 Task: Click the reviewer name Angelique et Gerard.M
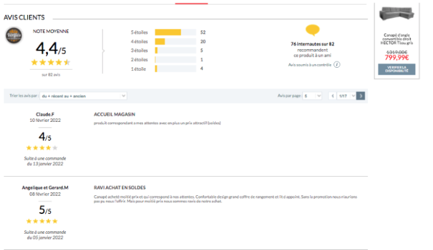tap(45, 188)
